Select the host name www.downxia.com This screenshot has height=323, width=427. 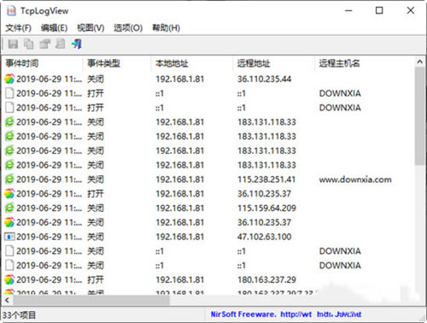click(x=355, y=179)
